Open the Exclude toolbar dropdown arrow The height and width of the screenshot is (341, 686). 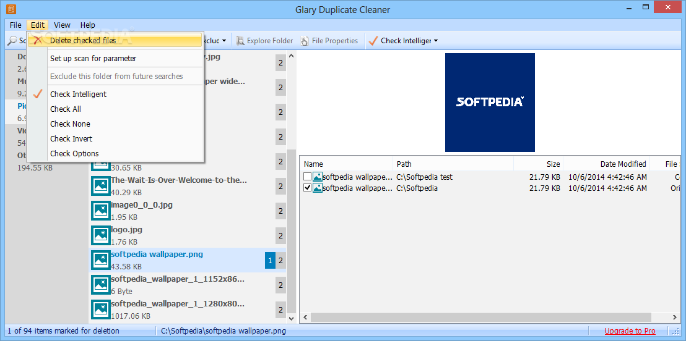224,41
